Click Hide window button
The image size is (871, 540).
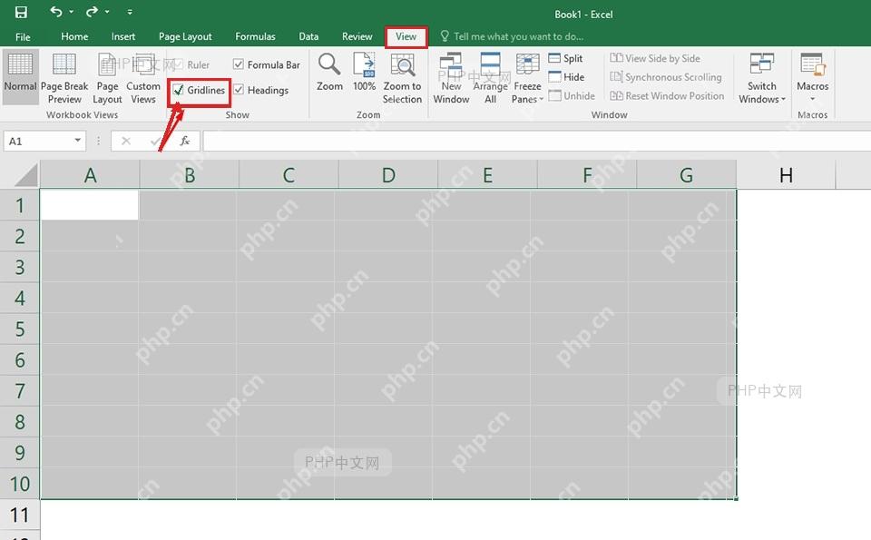[x=566, y=77]
